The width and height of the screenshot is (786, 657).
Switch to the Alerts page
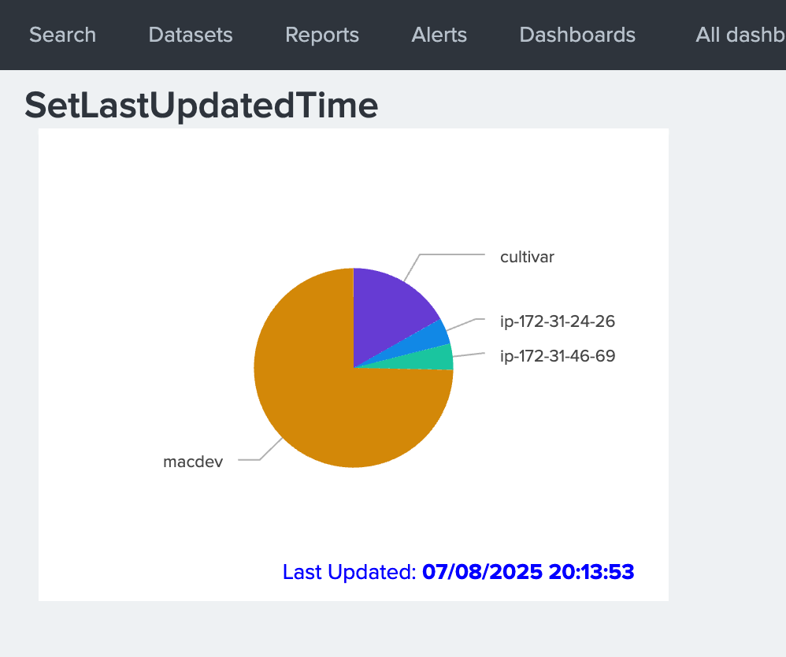coord(439,35)
